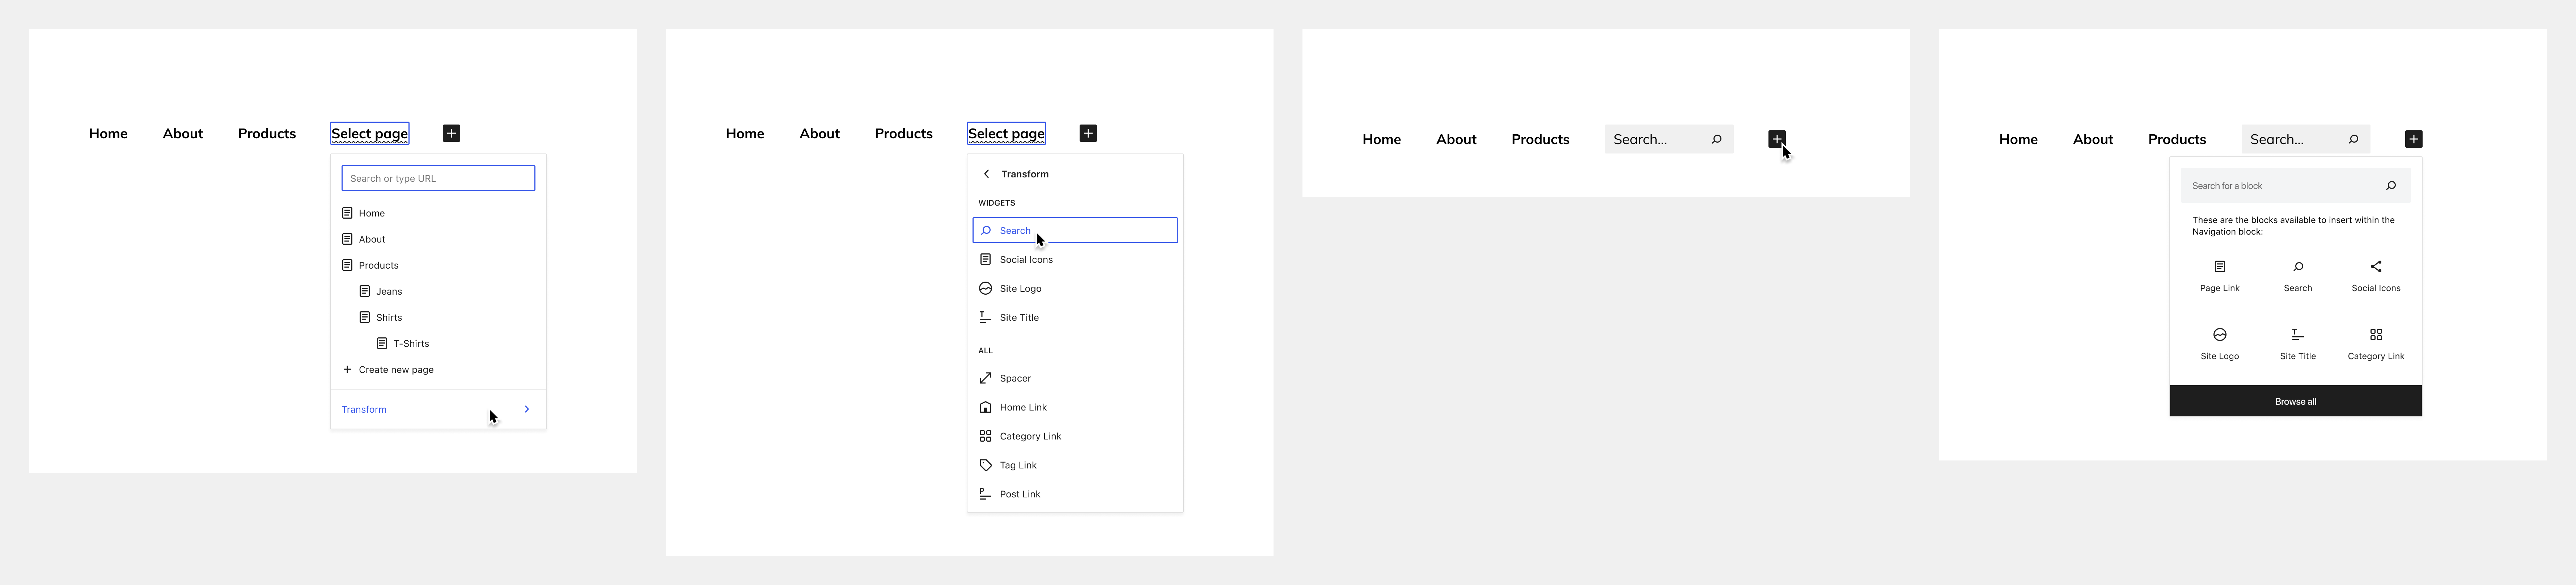Select Search widget in Transform list
The image size is (2576, 585).
tap(1075, 230)
